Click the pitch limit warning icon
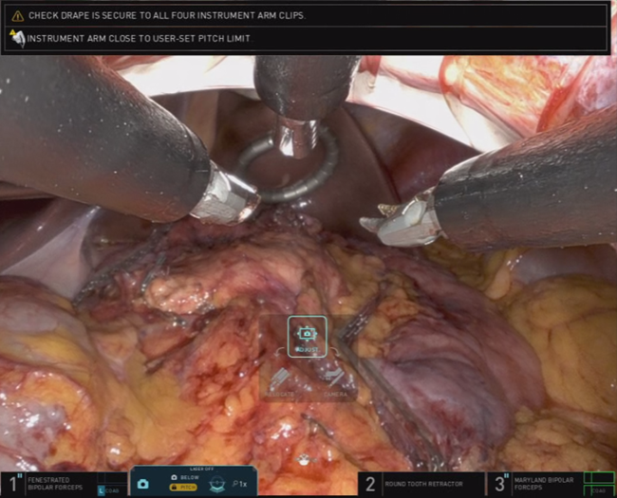 (17, 38)
